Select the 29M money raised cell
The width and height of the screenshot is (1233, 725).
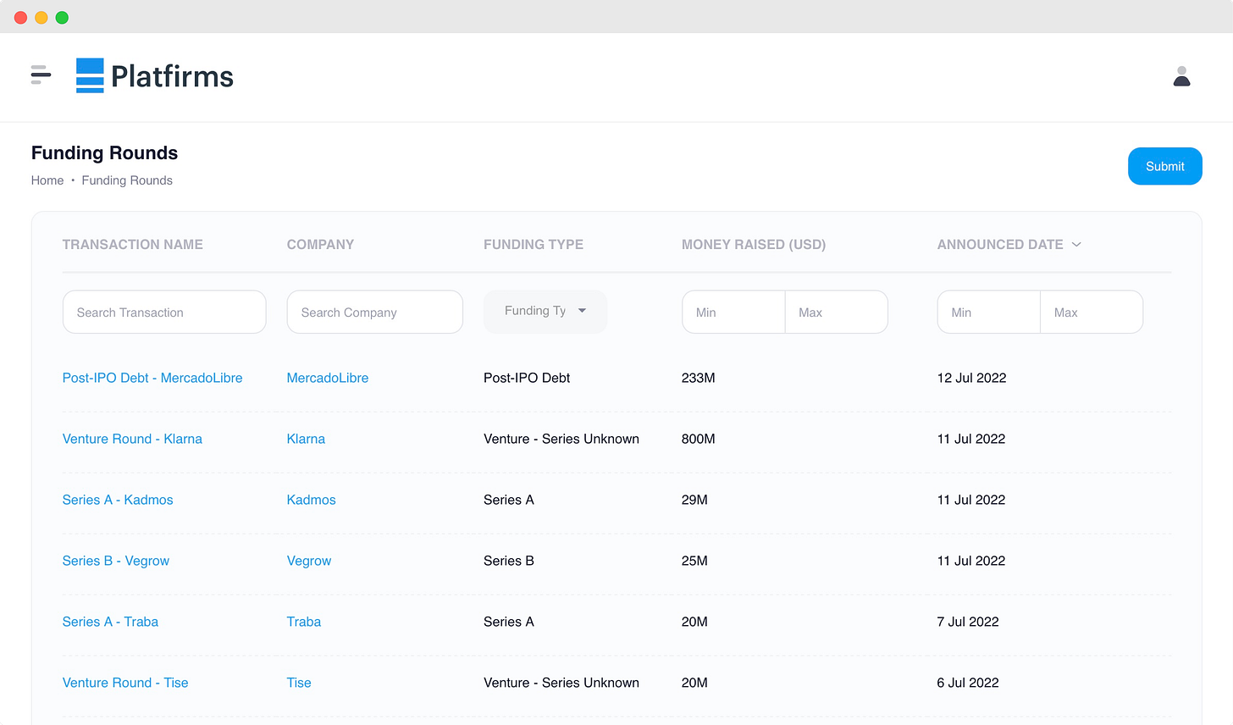click(694, 500)
